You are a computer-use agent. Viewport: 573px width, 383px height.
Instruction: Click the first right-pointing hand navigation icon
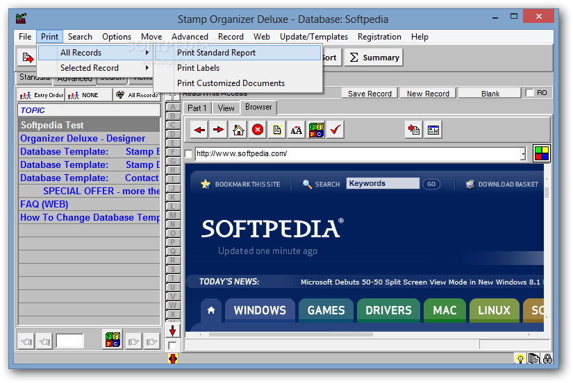pyautogui.click(x=133, y=341)
